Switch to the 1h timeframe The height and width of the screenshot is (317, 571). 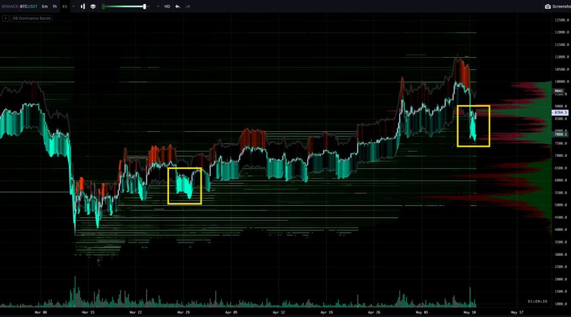[x=55, y=6]
